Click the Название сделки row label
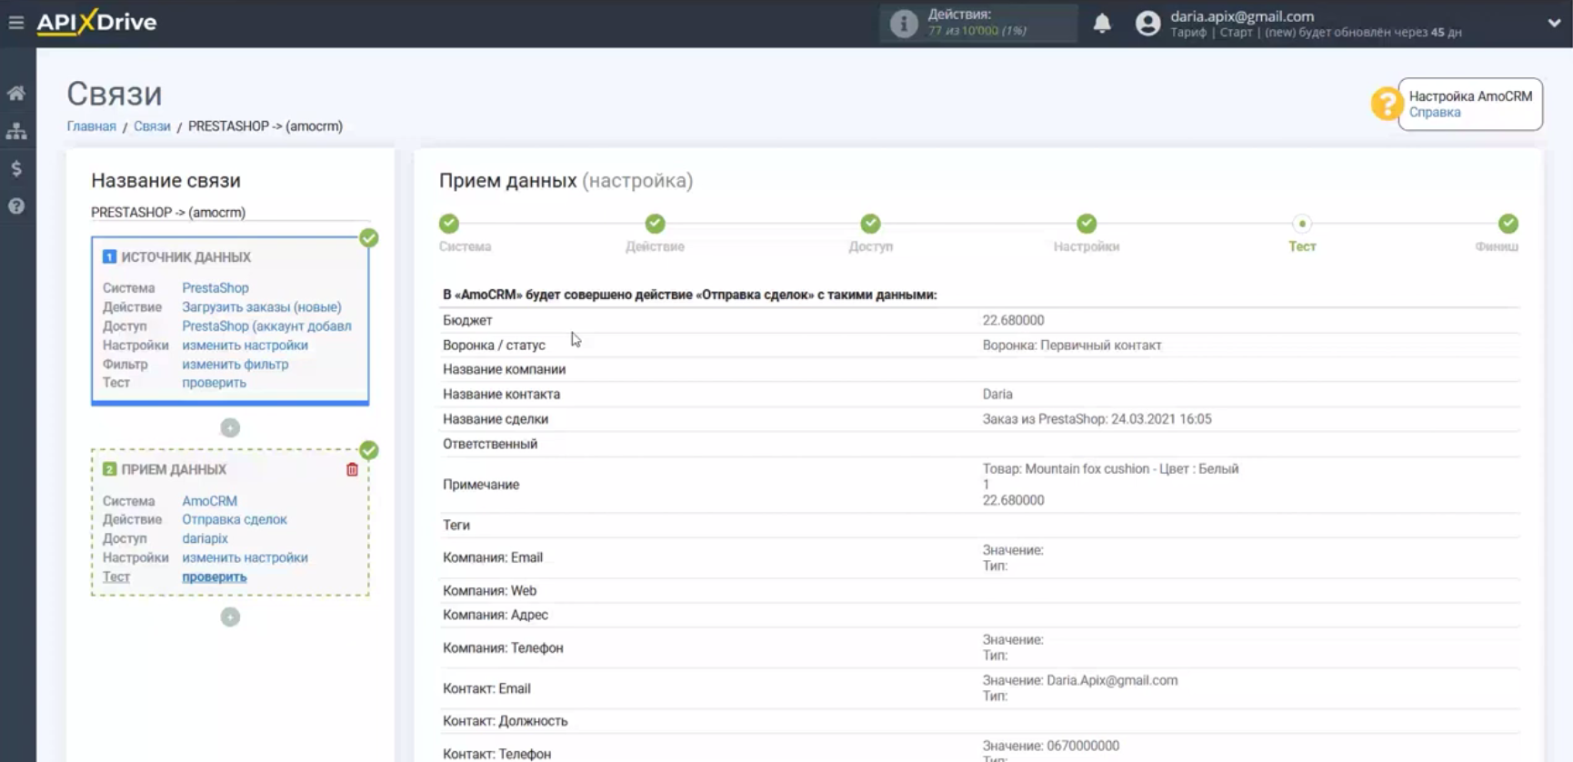This screenshot has width=1573, height=762. 496,419
